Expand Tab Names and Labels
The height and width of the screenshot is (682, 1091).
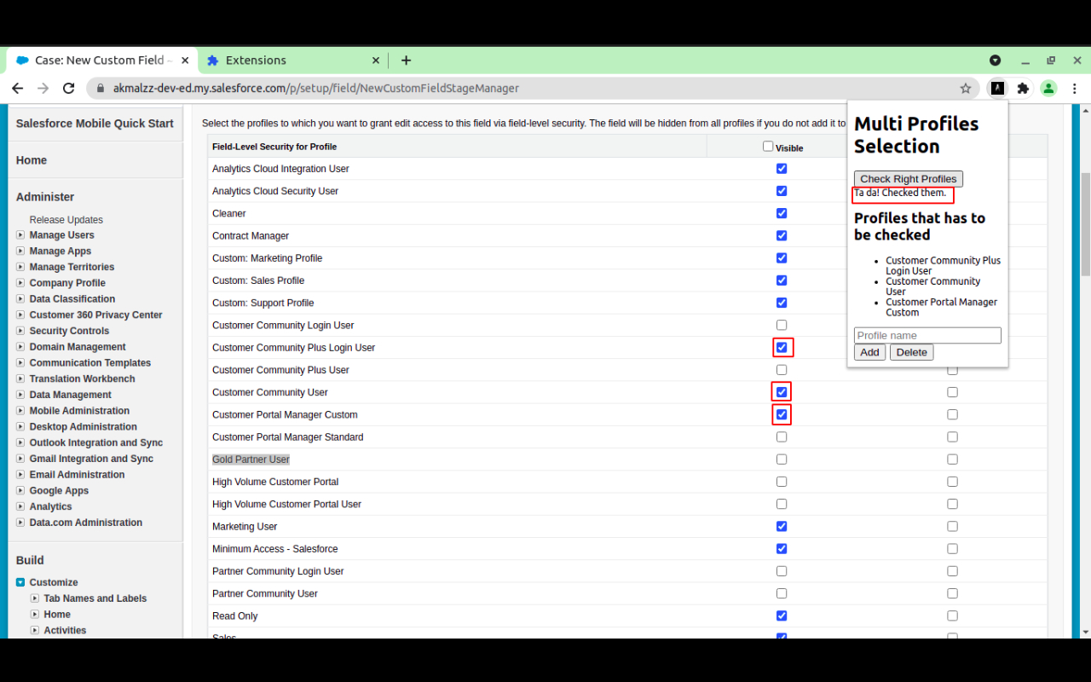(35, 598)
